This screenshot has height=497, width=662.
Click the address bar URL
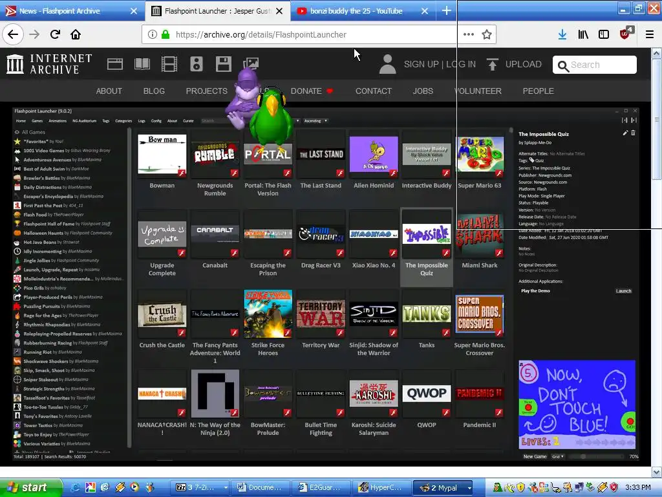[261, 35]
